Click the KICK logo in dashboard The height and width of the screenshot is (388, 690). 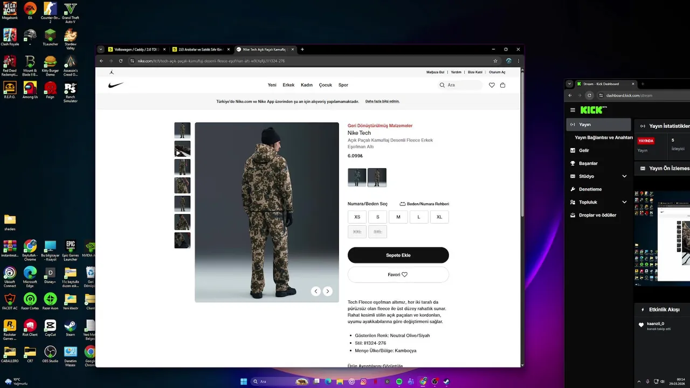pyautogui.click(x=592, y=110)
